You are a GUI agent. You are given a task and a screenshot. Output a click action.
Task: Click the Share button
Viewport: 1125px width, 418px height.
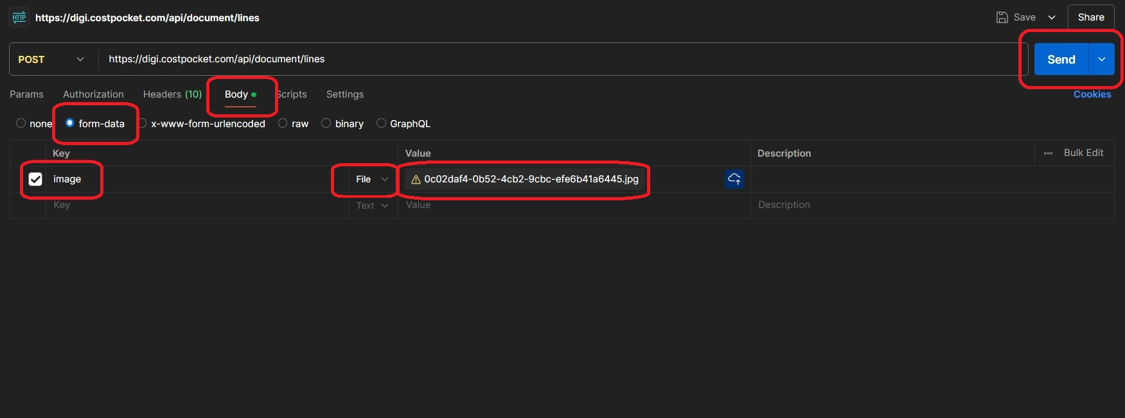pos(1090,17)
